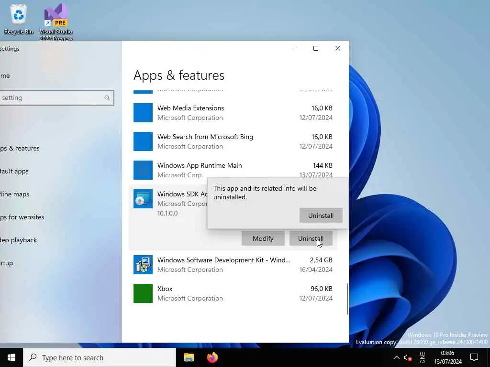This screenshot has height=367, width=490.
Task: Open the notification center icon
Action: click(x=474, y=357)
